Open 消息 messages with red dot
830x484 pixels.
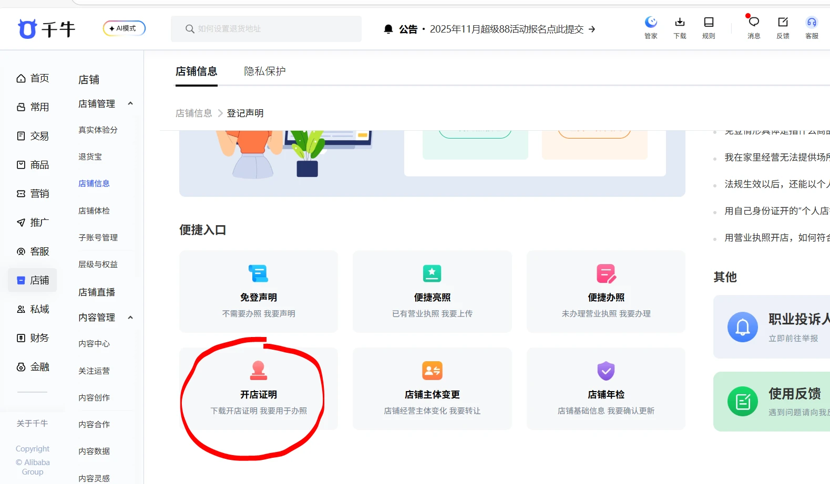[x=754, y=23]
